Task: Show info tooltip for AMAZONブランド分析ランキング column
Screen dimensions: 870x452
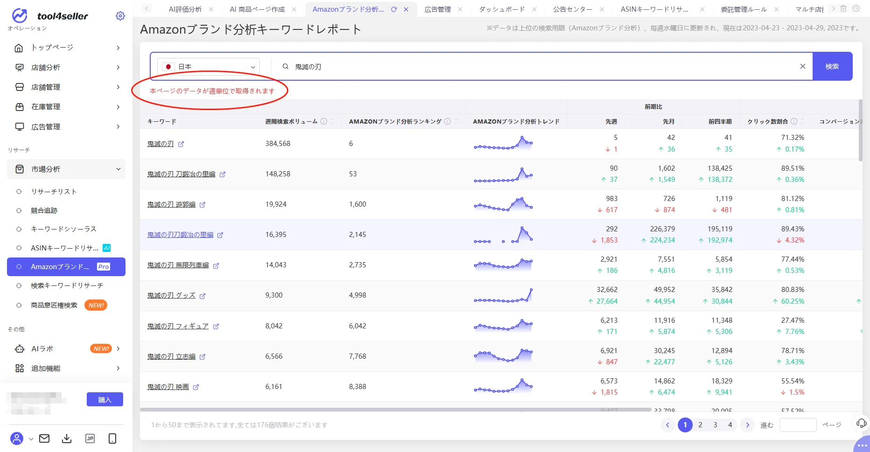Action: (x=447, y=121)
